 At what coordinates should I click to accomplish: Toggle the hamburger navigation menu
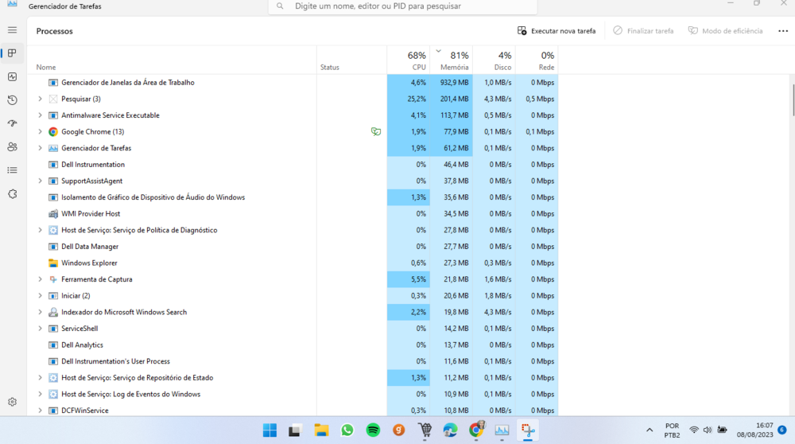tap(12, 30)
